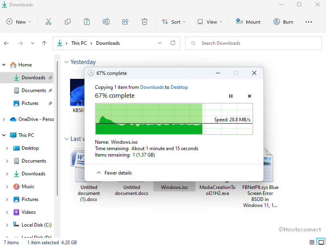
Task: Expand Local Disk (C:) node
Action: [x=7, y=225]
